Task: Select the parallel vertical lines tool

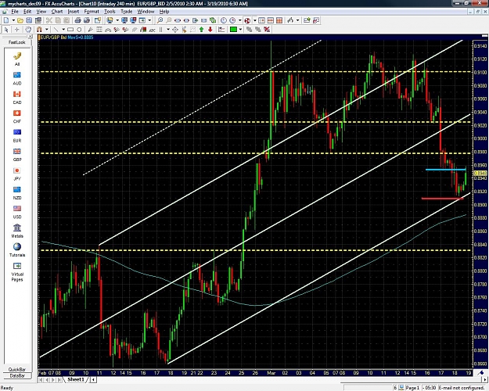Action: (161, 30)
